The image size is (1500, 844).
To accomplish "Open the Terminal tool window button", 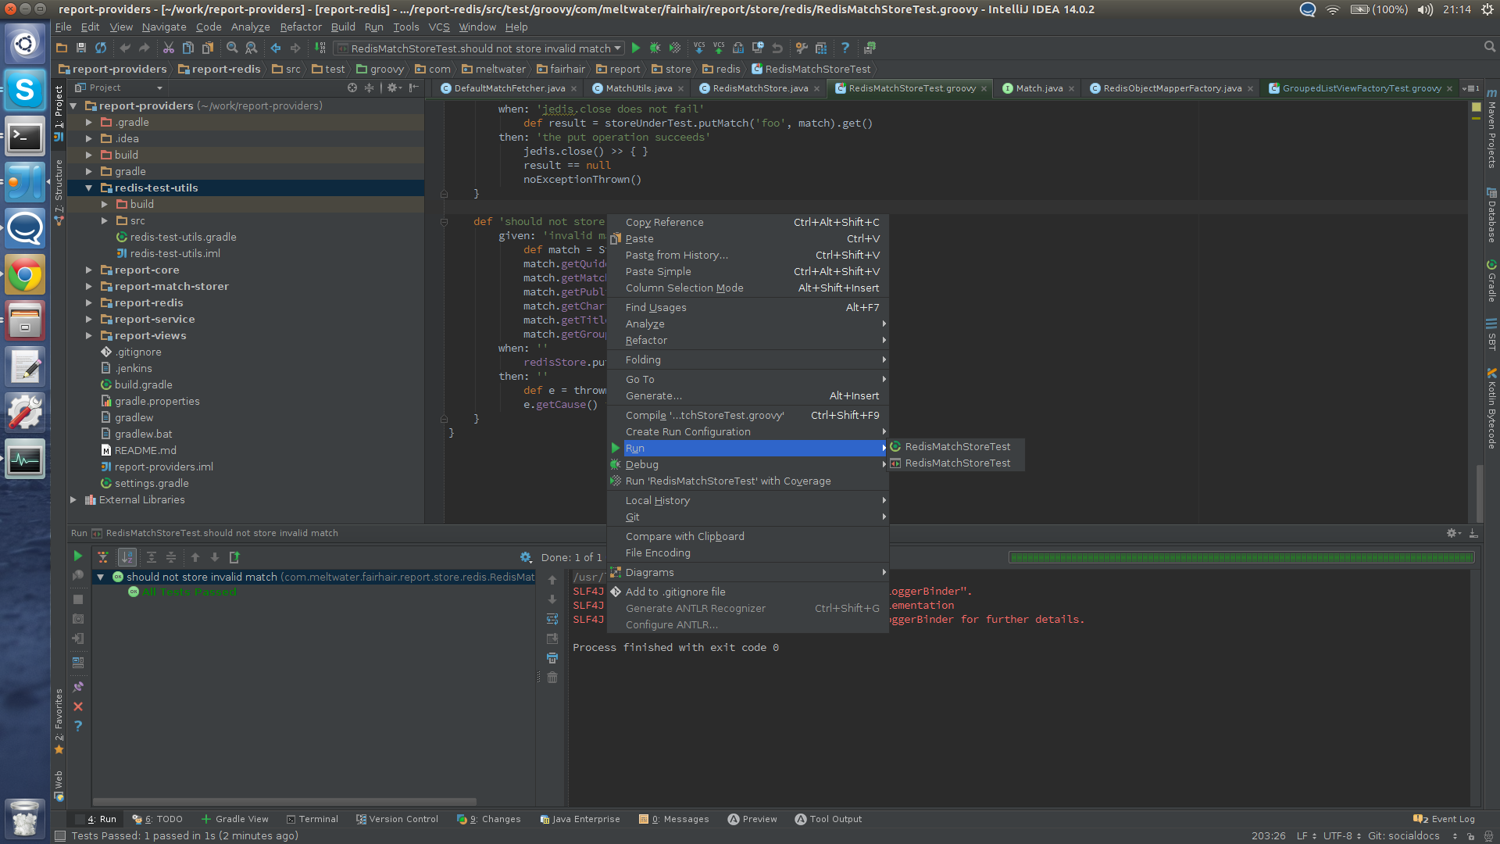I will [312, 819].
